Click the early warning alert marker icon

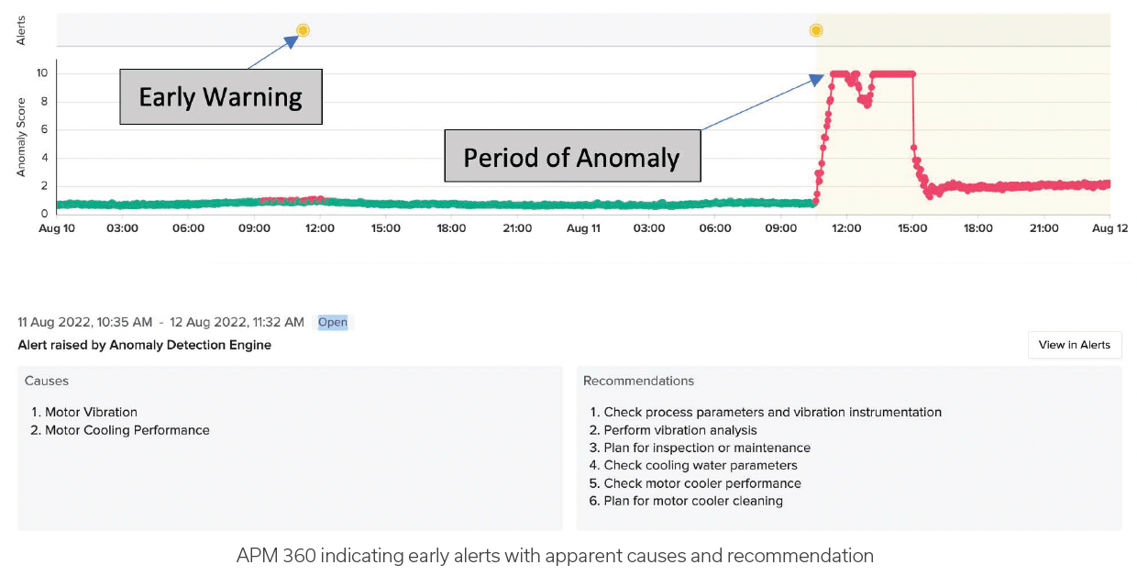click(x=303, y=30)
